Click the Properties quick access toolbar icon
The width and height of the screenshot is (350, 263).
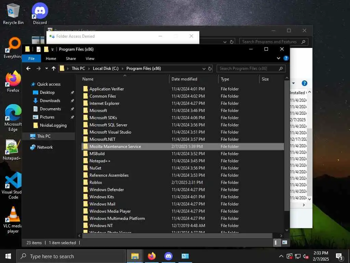tap(39, 49)
